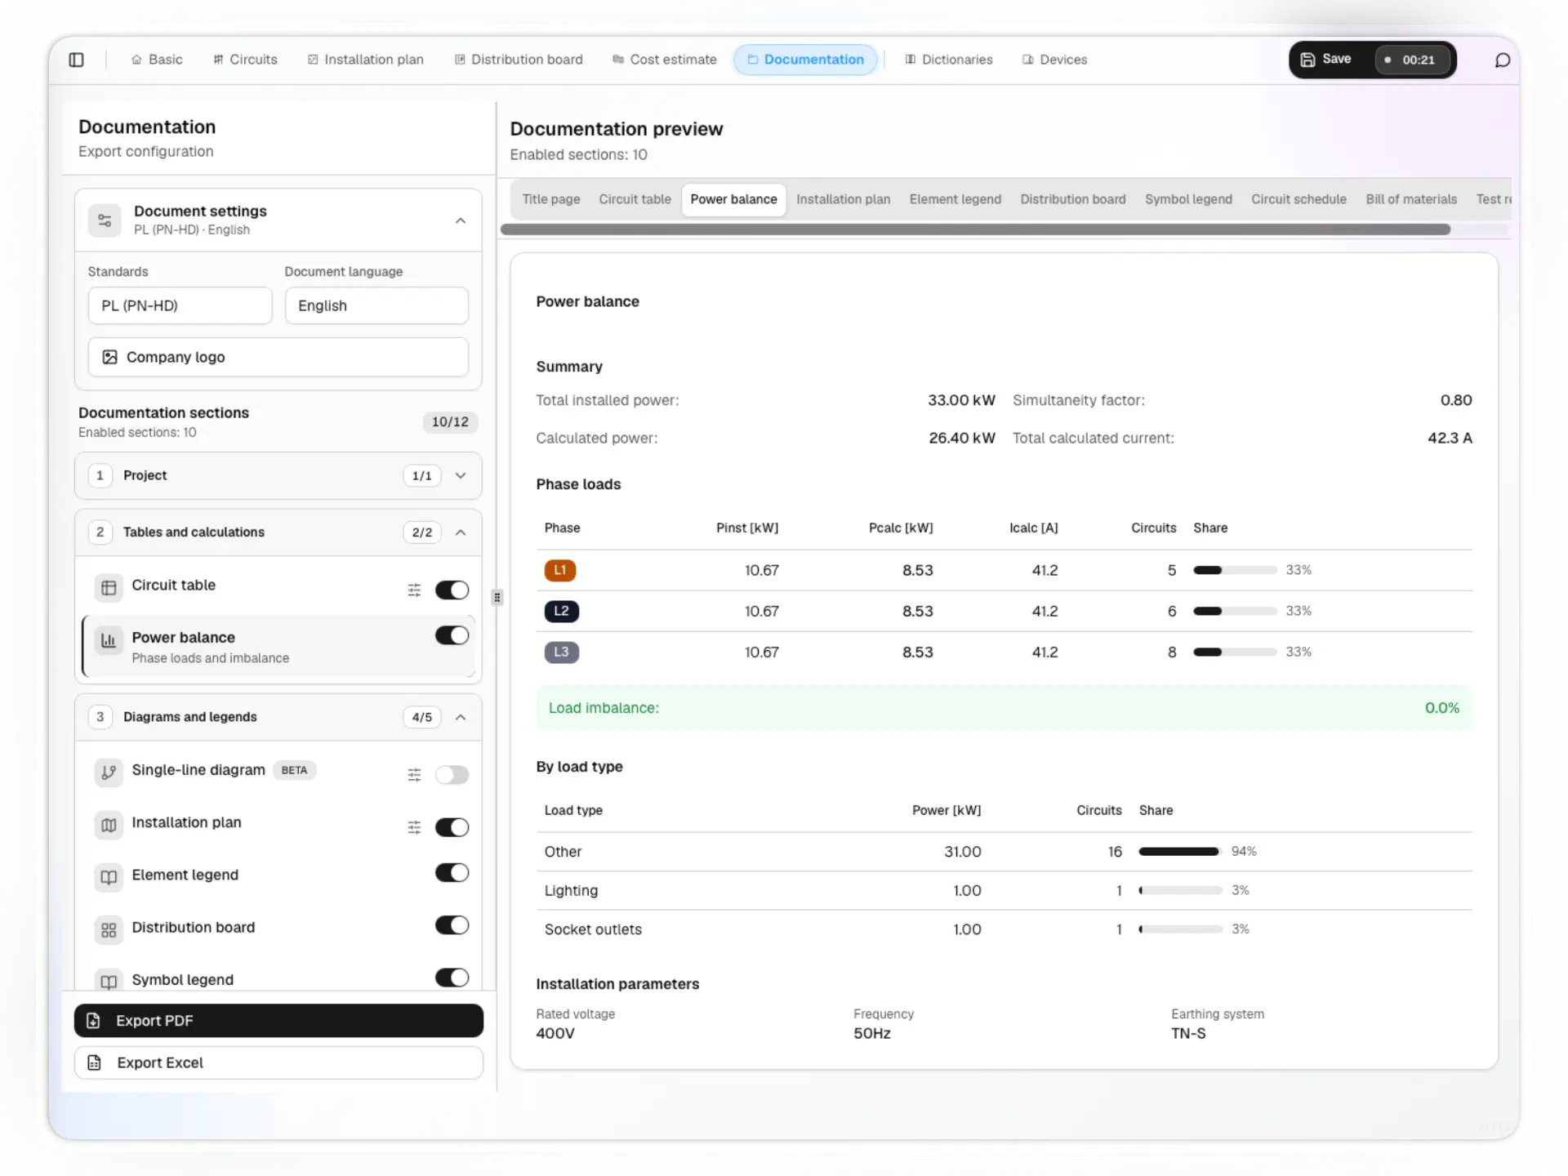
Task: Collapse Tables and calculations section
Action: [x=461, y=532]
